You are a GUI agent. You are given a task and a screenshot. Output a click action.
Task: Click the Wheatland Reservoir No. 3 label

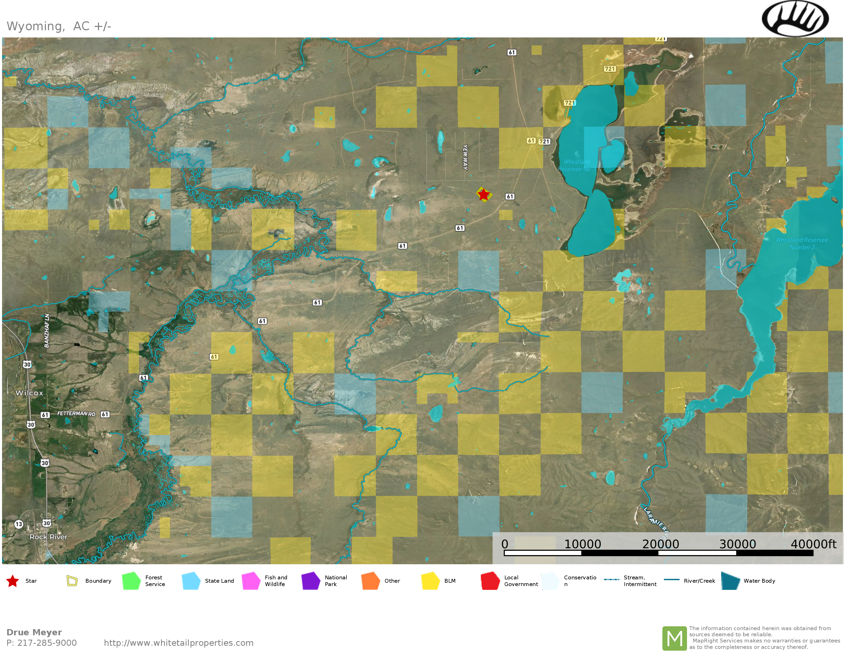click(577, 165)
